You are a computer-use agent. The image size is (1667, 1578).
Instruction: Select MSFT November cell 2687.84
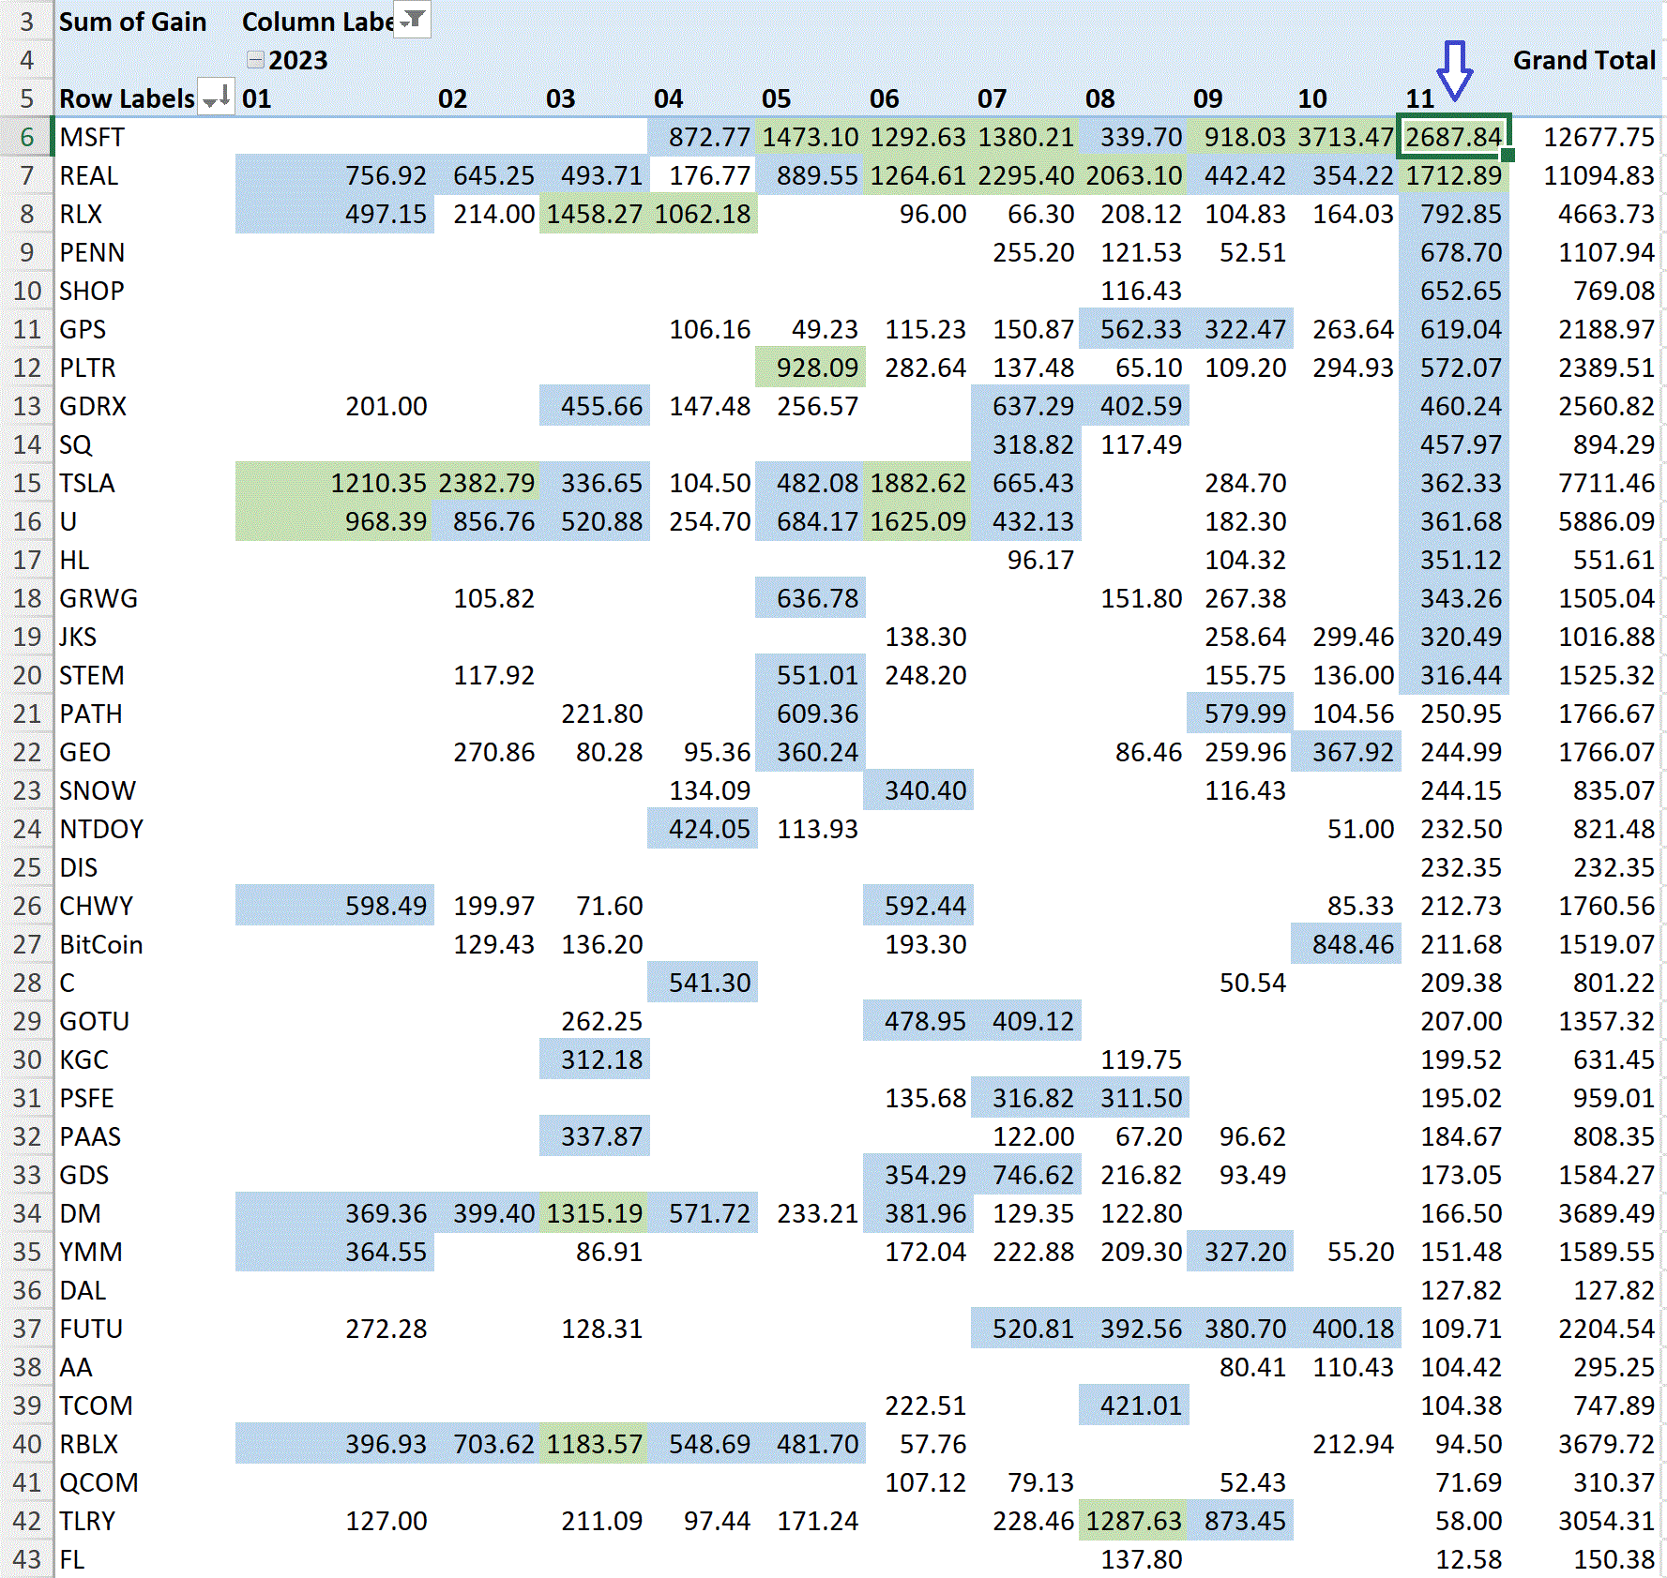point(1453,137)
